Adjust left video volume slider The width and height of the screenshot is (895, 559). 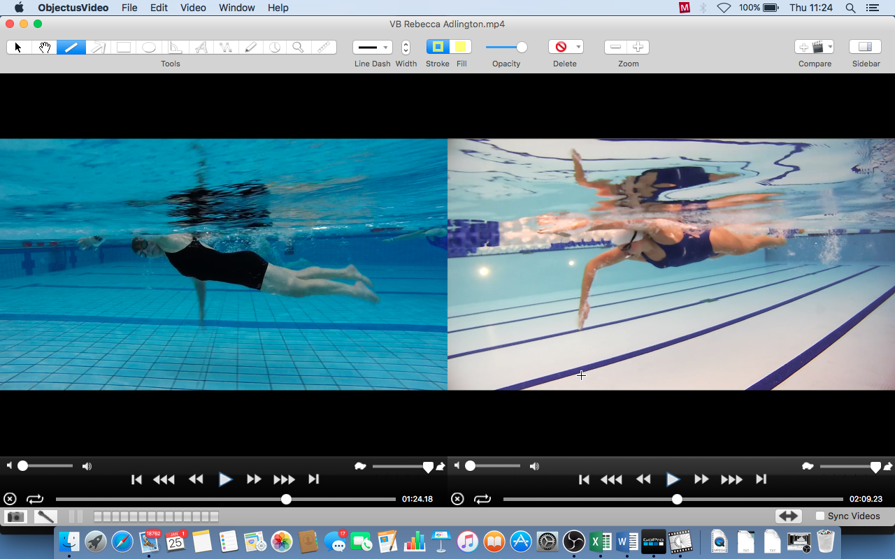pos(45,465)
